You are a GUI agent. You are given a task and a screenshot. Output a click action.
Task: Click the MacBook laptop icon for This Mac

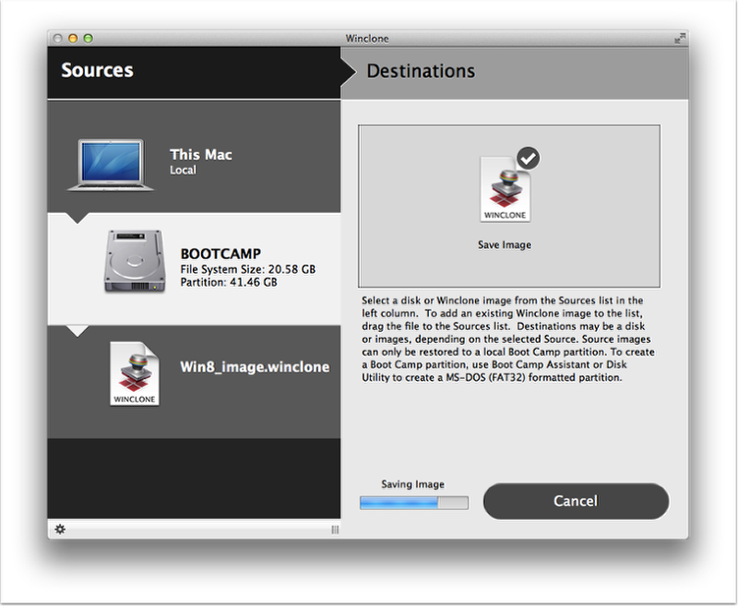coord(110,163)
